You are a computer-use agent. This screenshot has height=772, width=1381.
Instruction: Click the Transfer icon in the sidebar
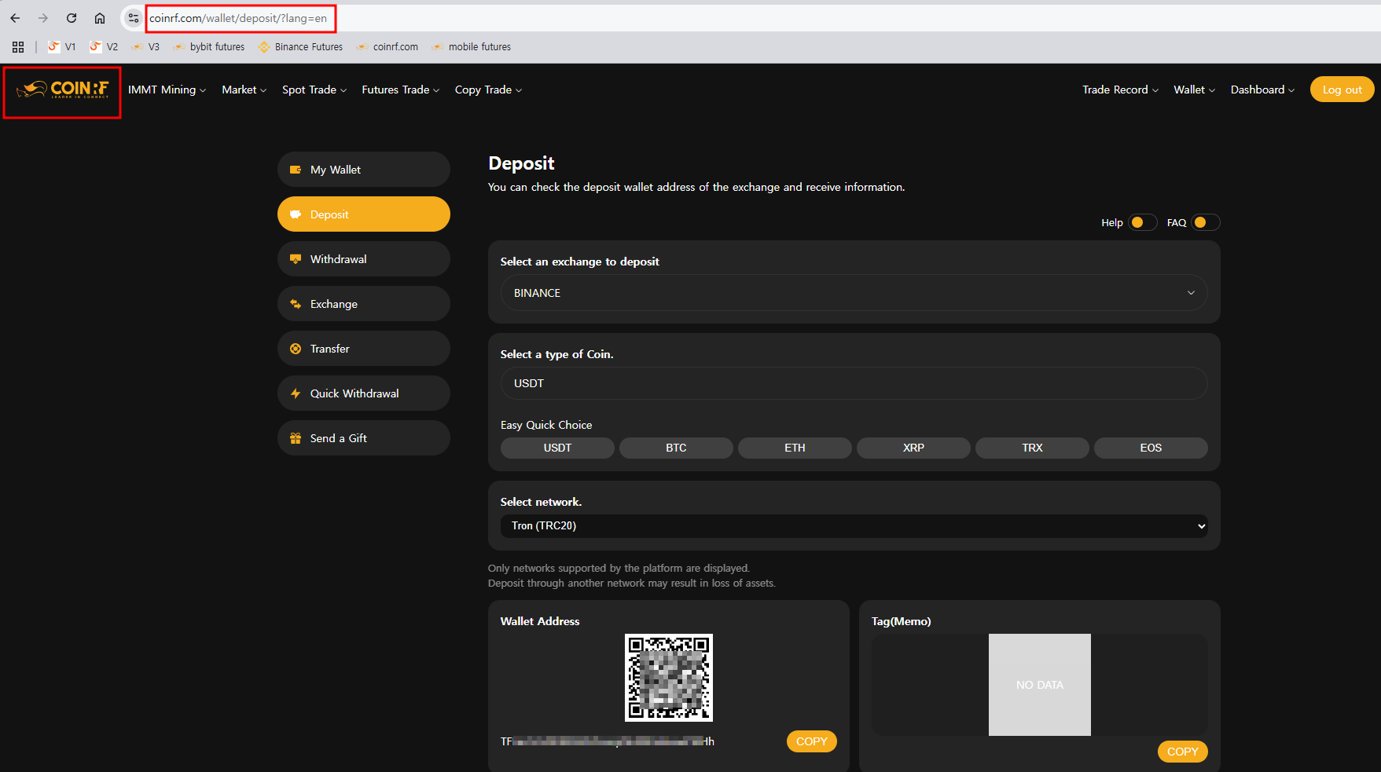point(296,348)
